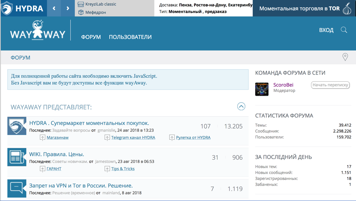Click the HYDRA forum category icon
The image size is (356, 201).
(17, 126)
